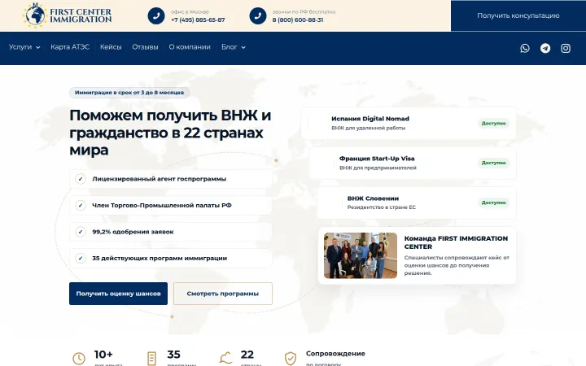Click checkmark icon beside 99,2% одобрения заявок
586x366 pixels.
pyautogui.click(x=81, y=232)
